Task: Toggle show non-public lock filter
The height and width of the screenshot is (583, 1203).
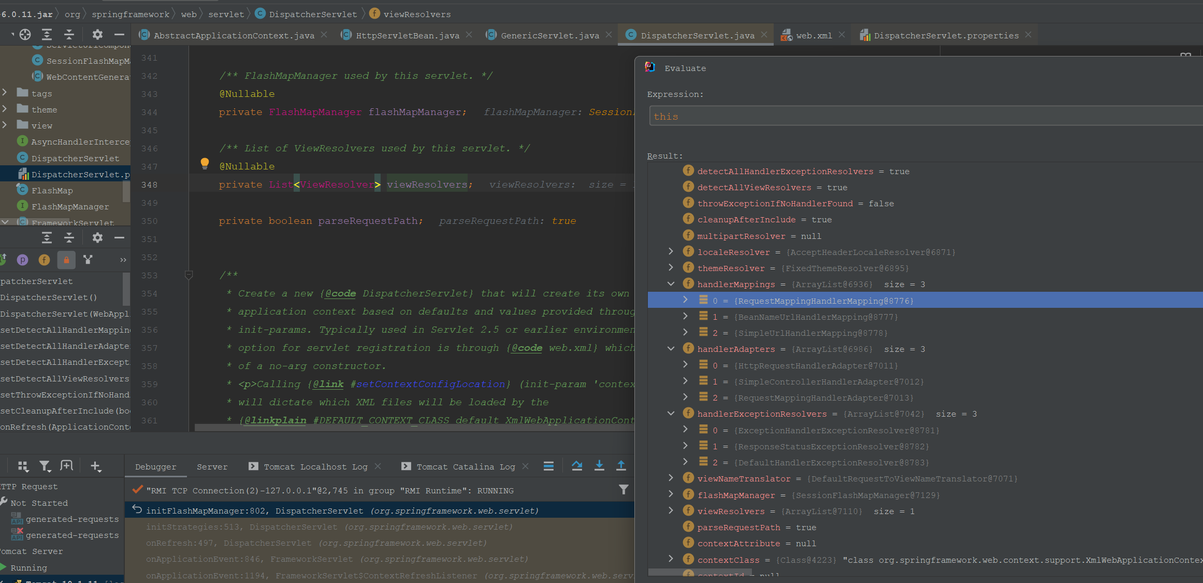Action: 66,260
